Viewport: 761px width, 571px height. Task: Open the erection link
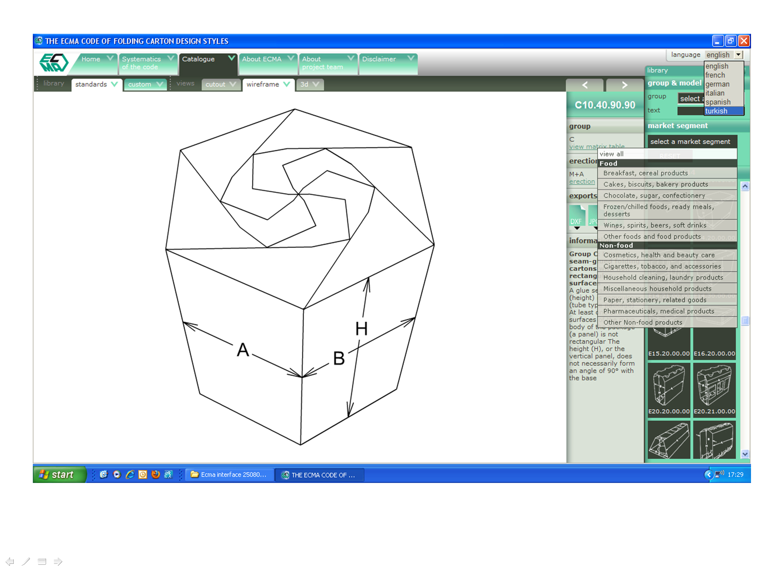click(582, 182)
